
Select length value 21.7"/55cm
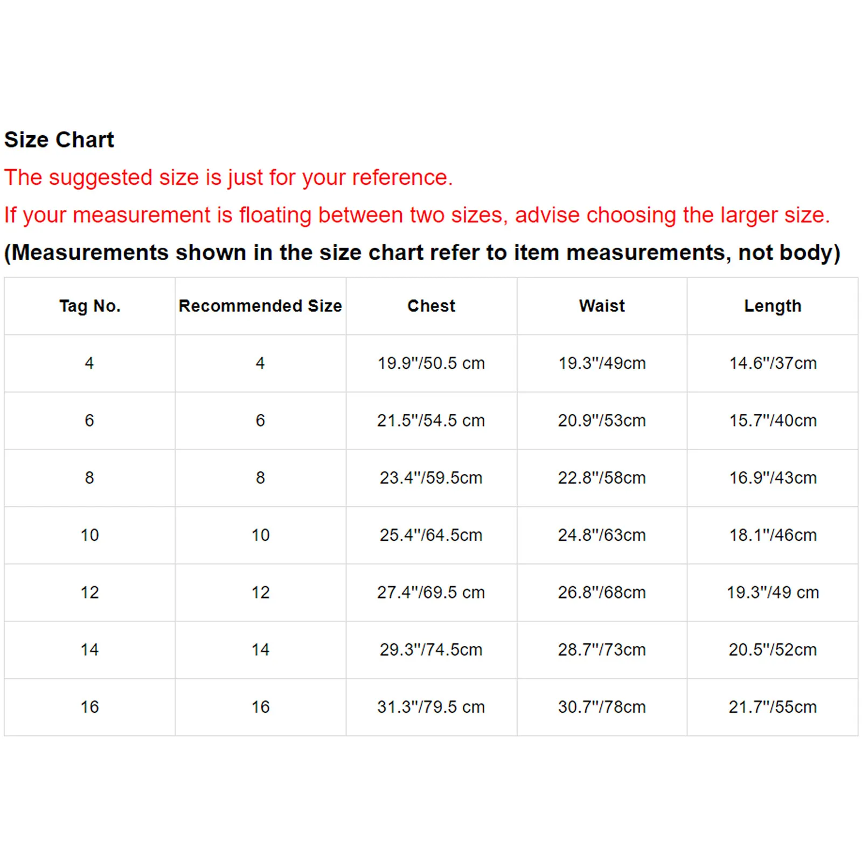pos(773,707)
